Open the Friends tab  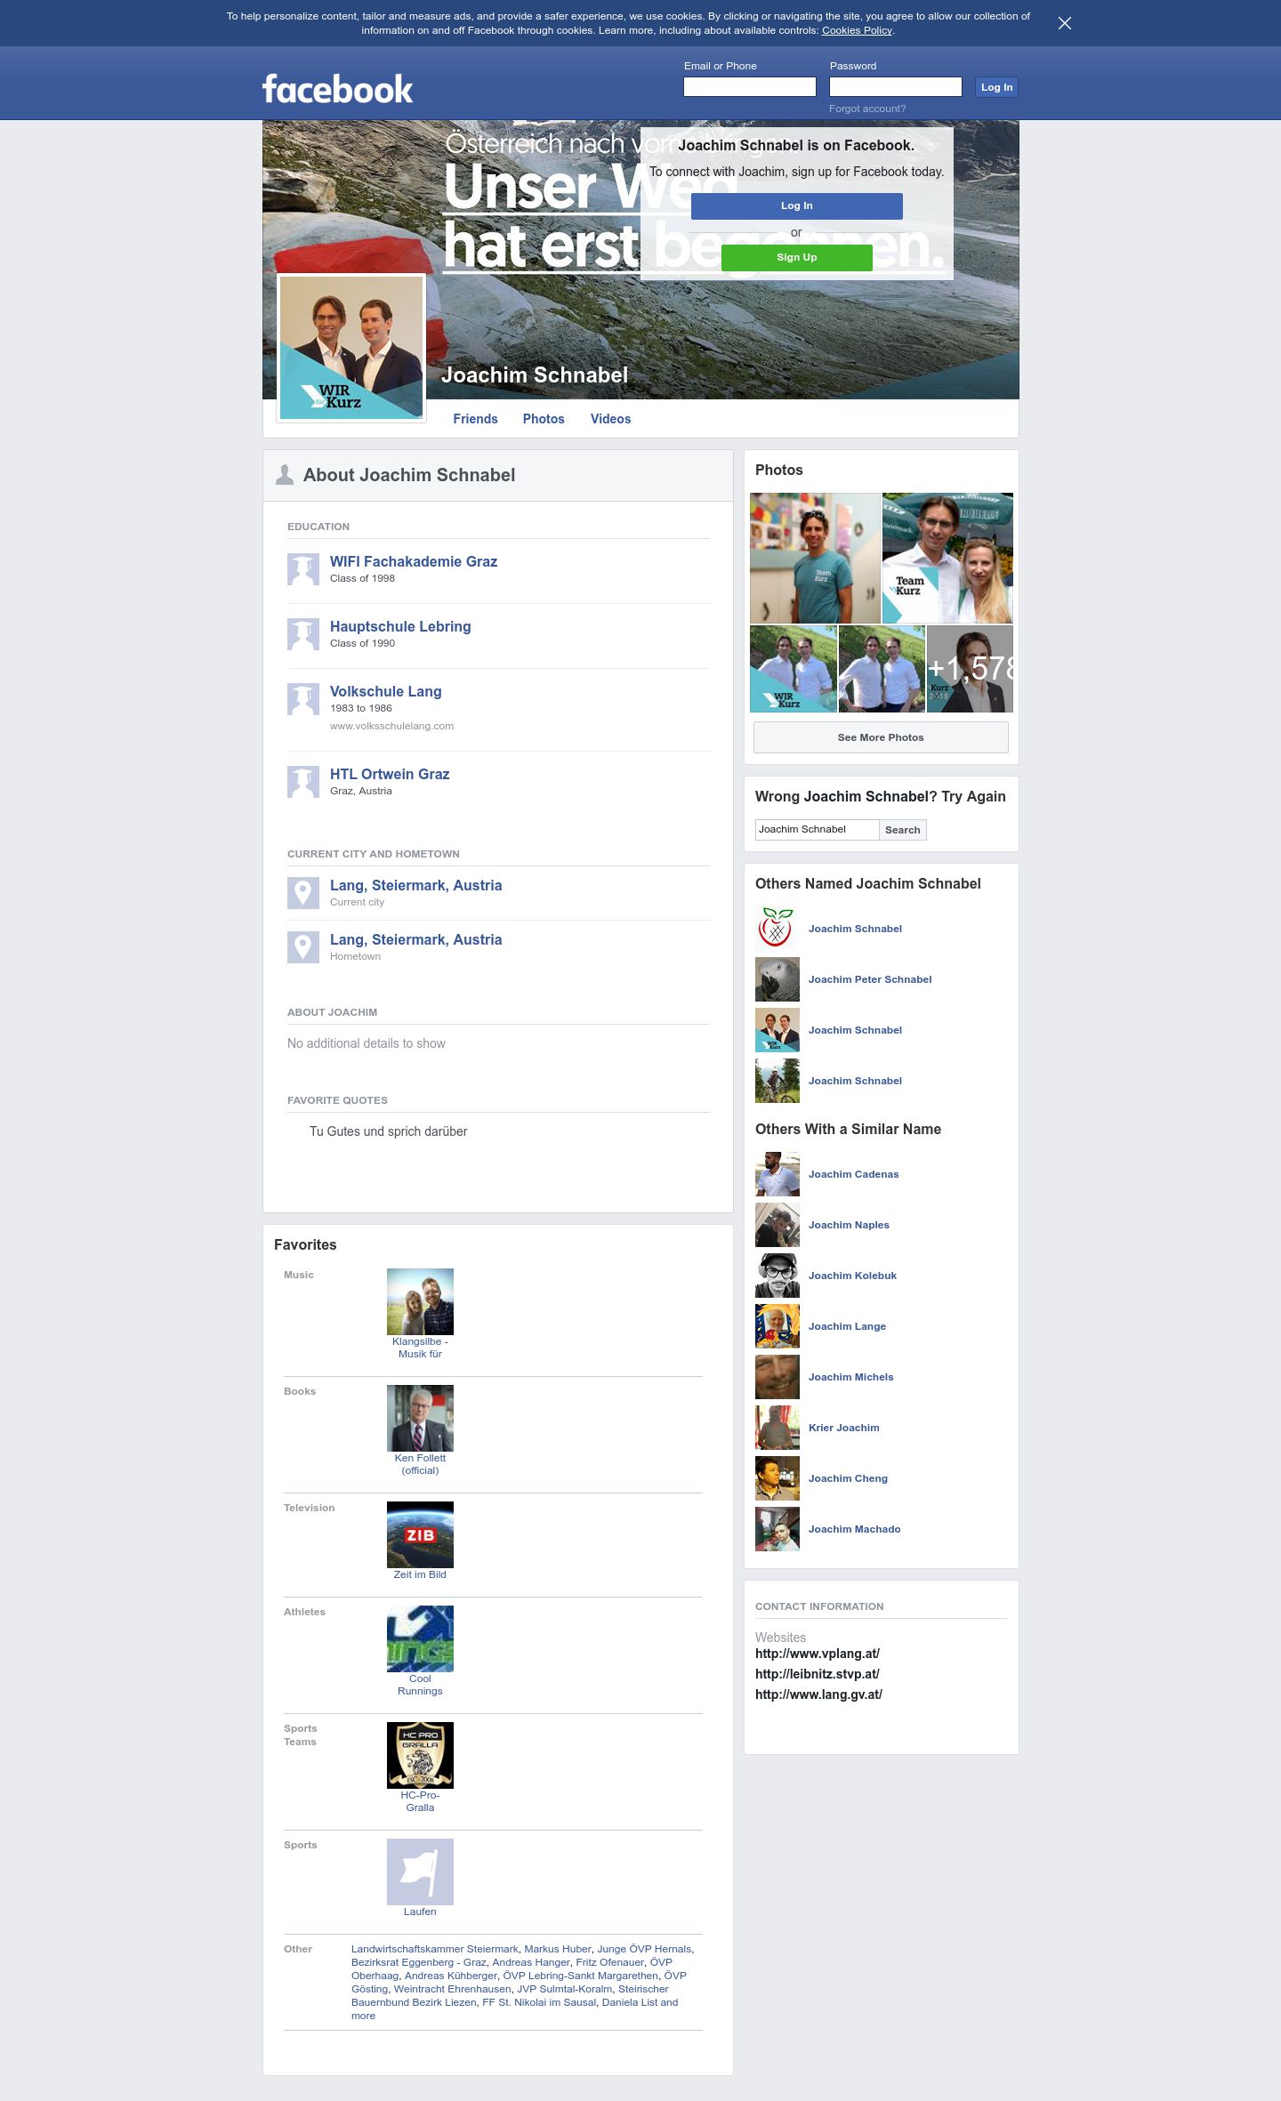click(475, 419)
